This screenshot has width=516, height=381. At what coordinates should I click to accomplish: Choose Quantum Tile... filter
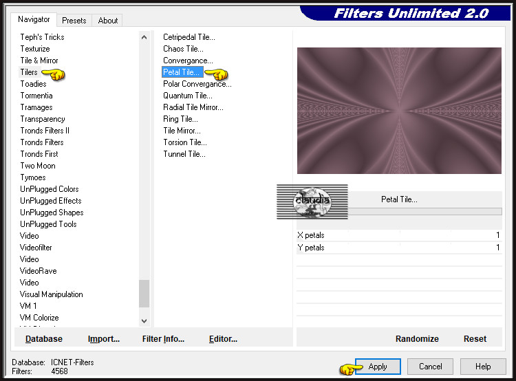(x=188, y=96)
